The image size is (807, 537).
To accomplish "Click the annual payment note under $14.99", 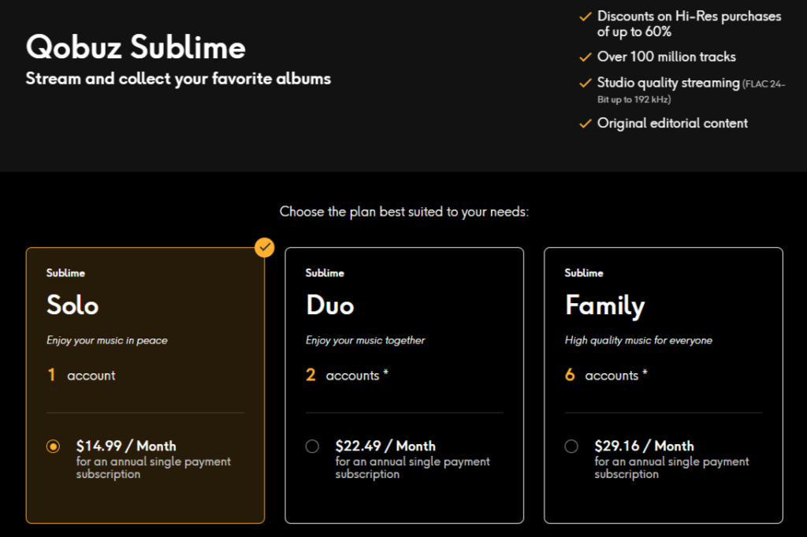I will tap(154, 468).
